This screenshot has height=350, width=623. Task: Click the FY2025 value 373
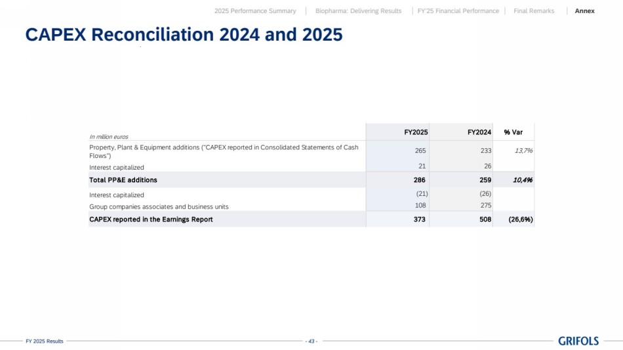click(x=420, y=219)
